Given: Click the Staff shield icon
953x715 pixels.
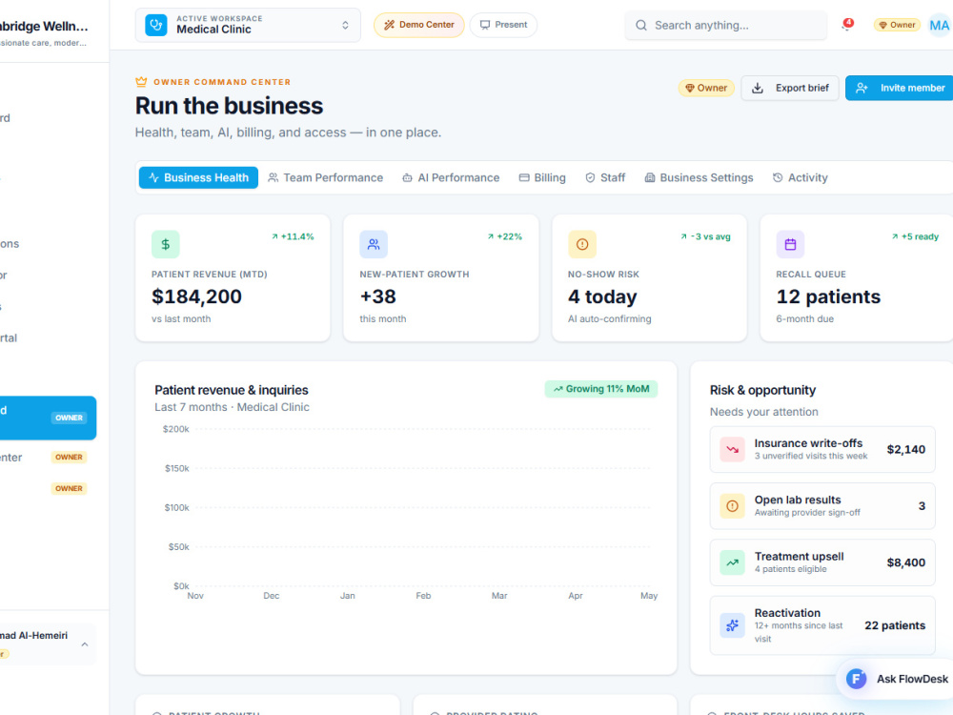Looking at the screenshot, I should coord(590,177).
